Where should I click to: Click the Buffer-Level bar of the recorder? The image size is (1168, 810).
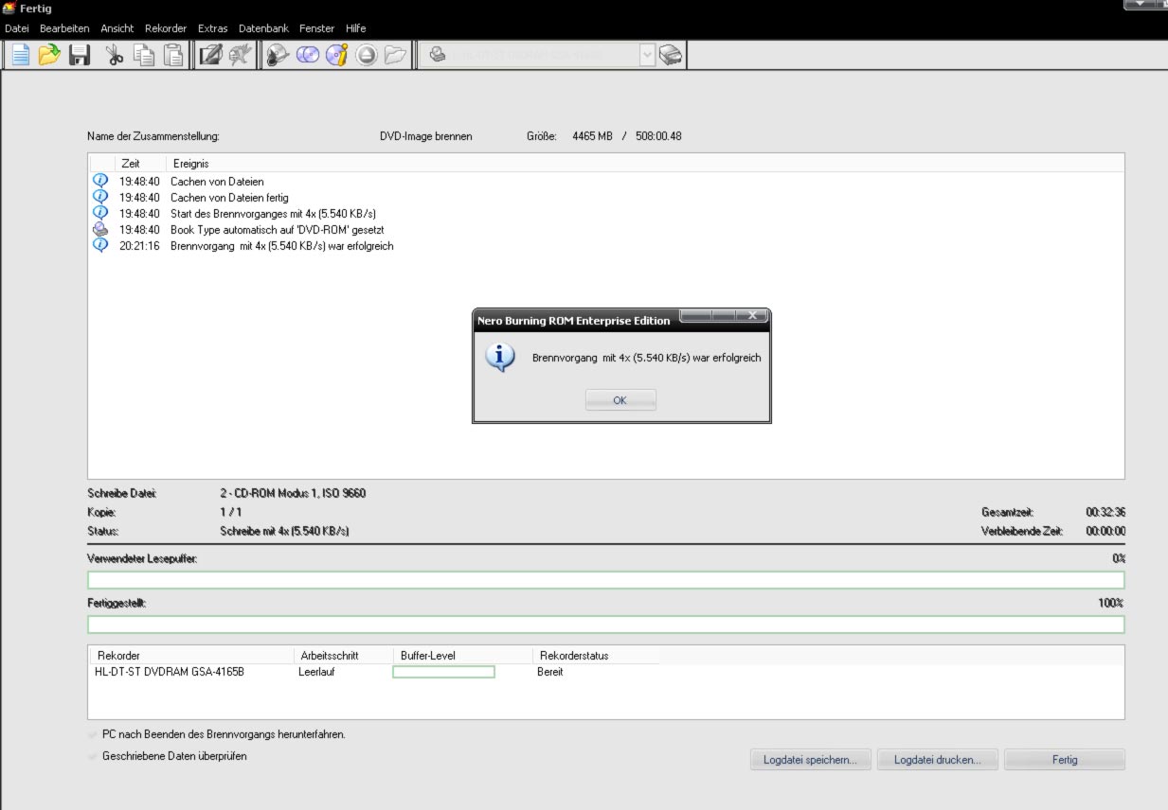tap(443, 672)
